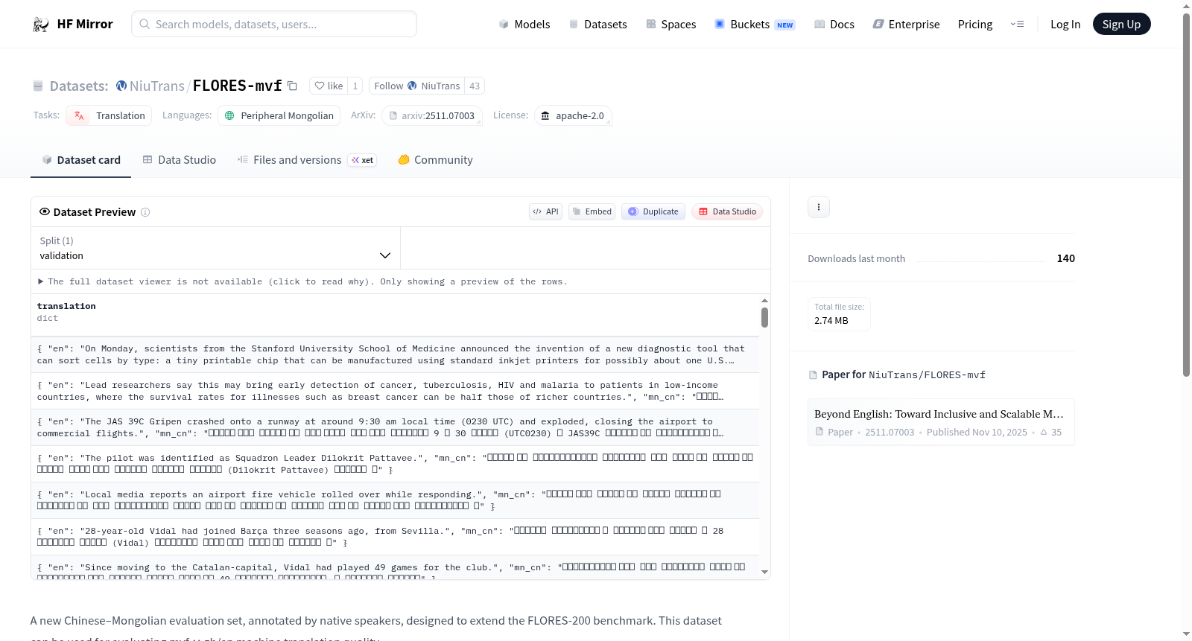This screenshot has width=1192, height=641.
Task: Open the Beyond English paper card
Action: point(941,422)
